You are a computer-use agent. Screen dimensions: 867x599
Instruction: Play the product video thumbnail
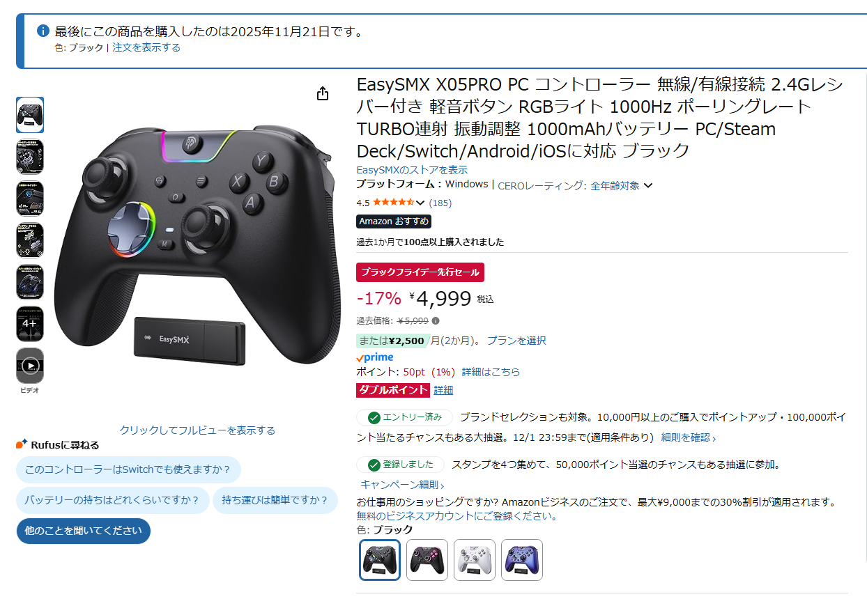click(x=30, y=366)
